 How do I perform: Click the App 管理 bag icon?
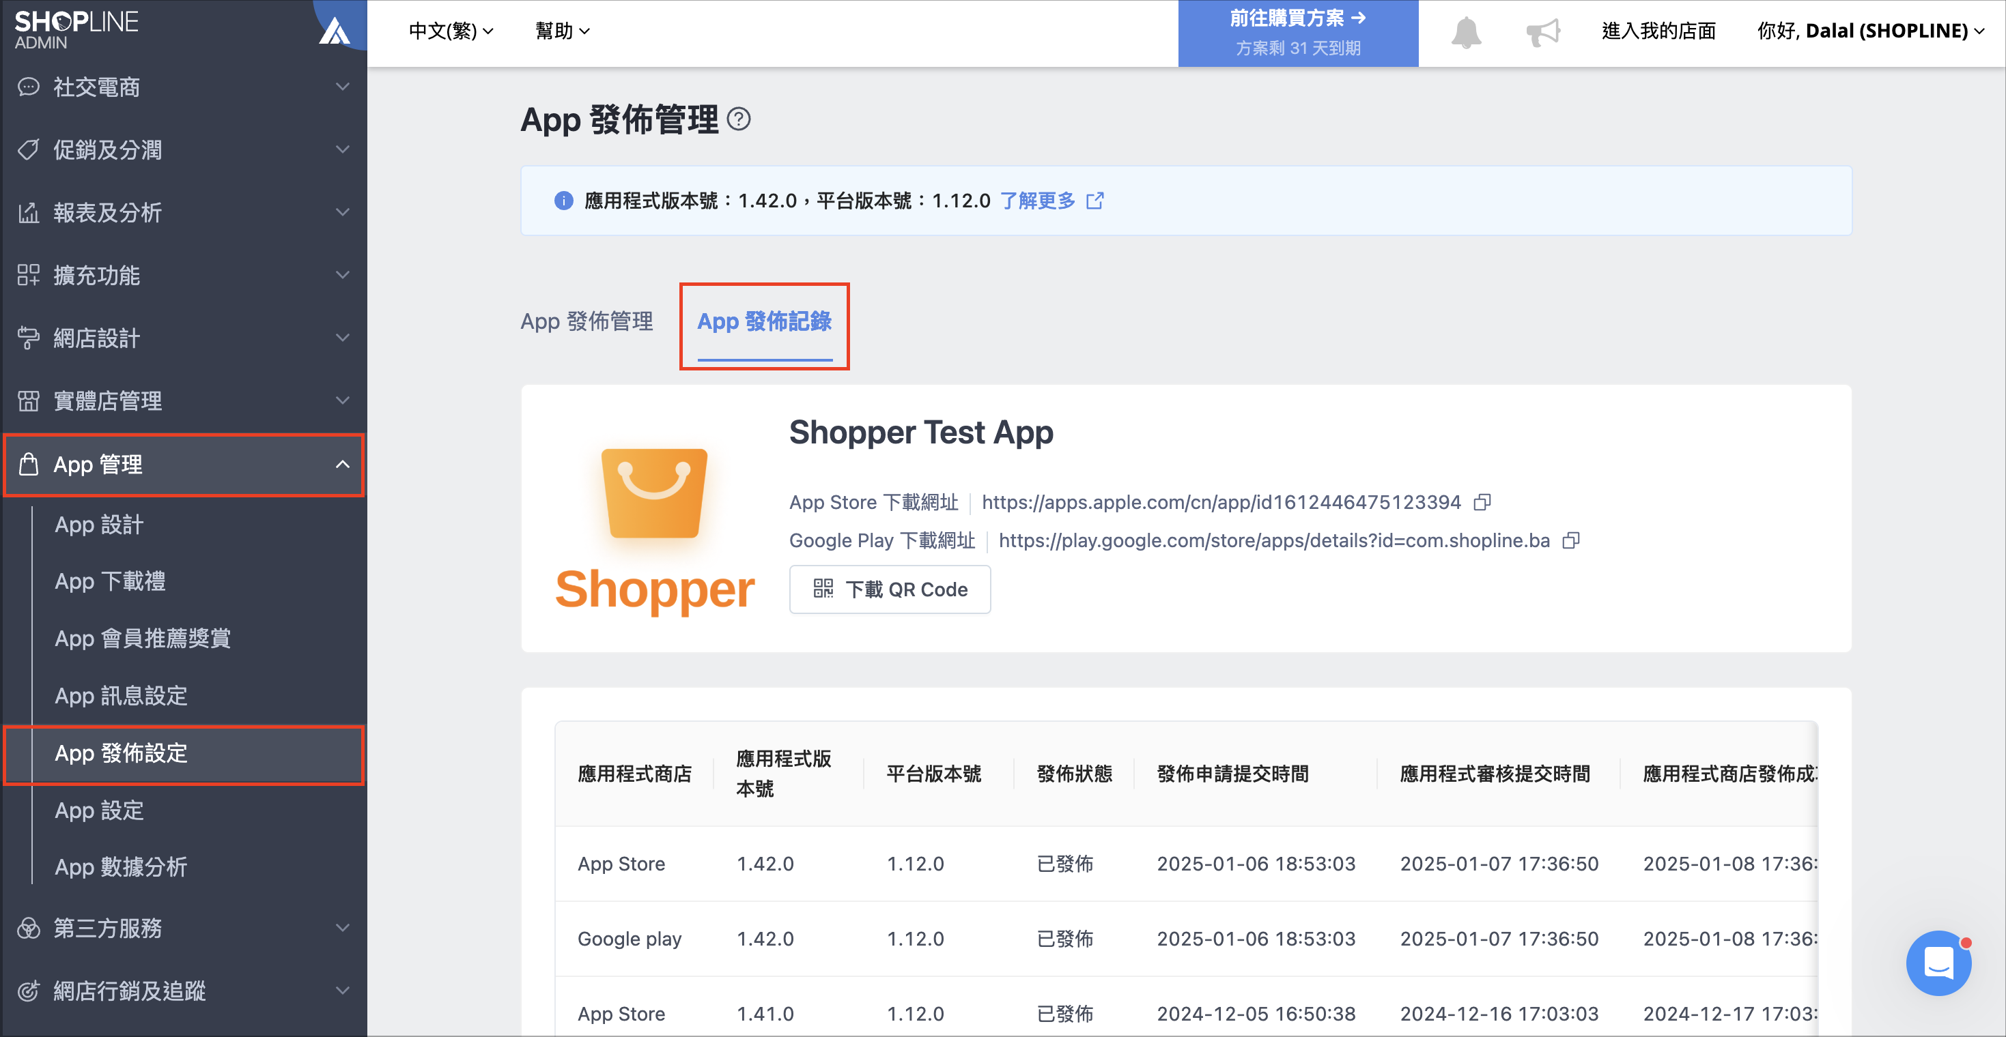coord(29,465)
